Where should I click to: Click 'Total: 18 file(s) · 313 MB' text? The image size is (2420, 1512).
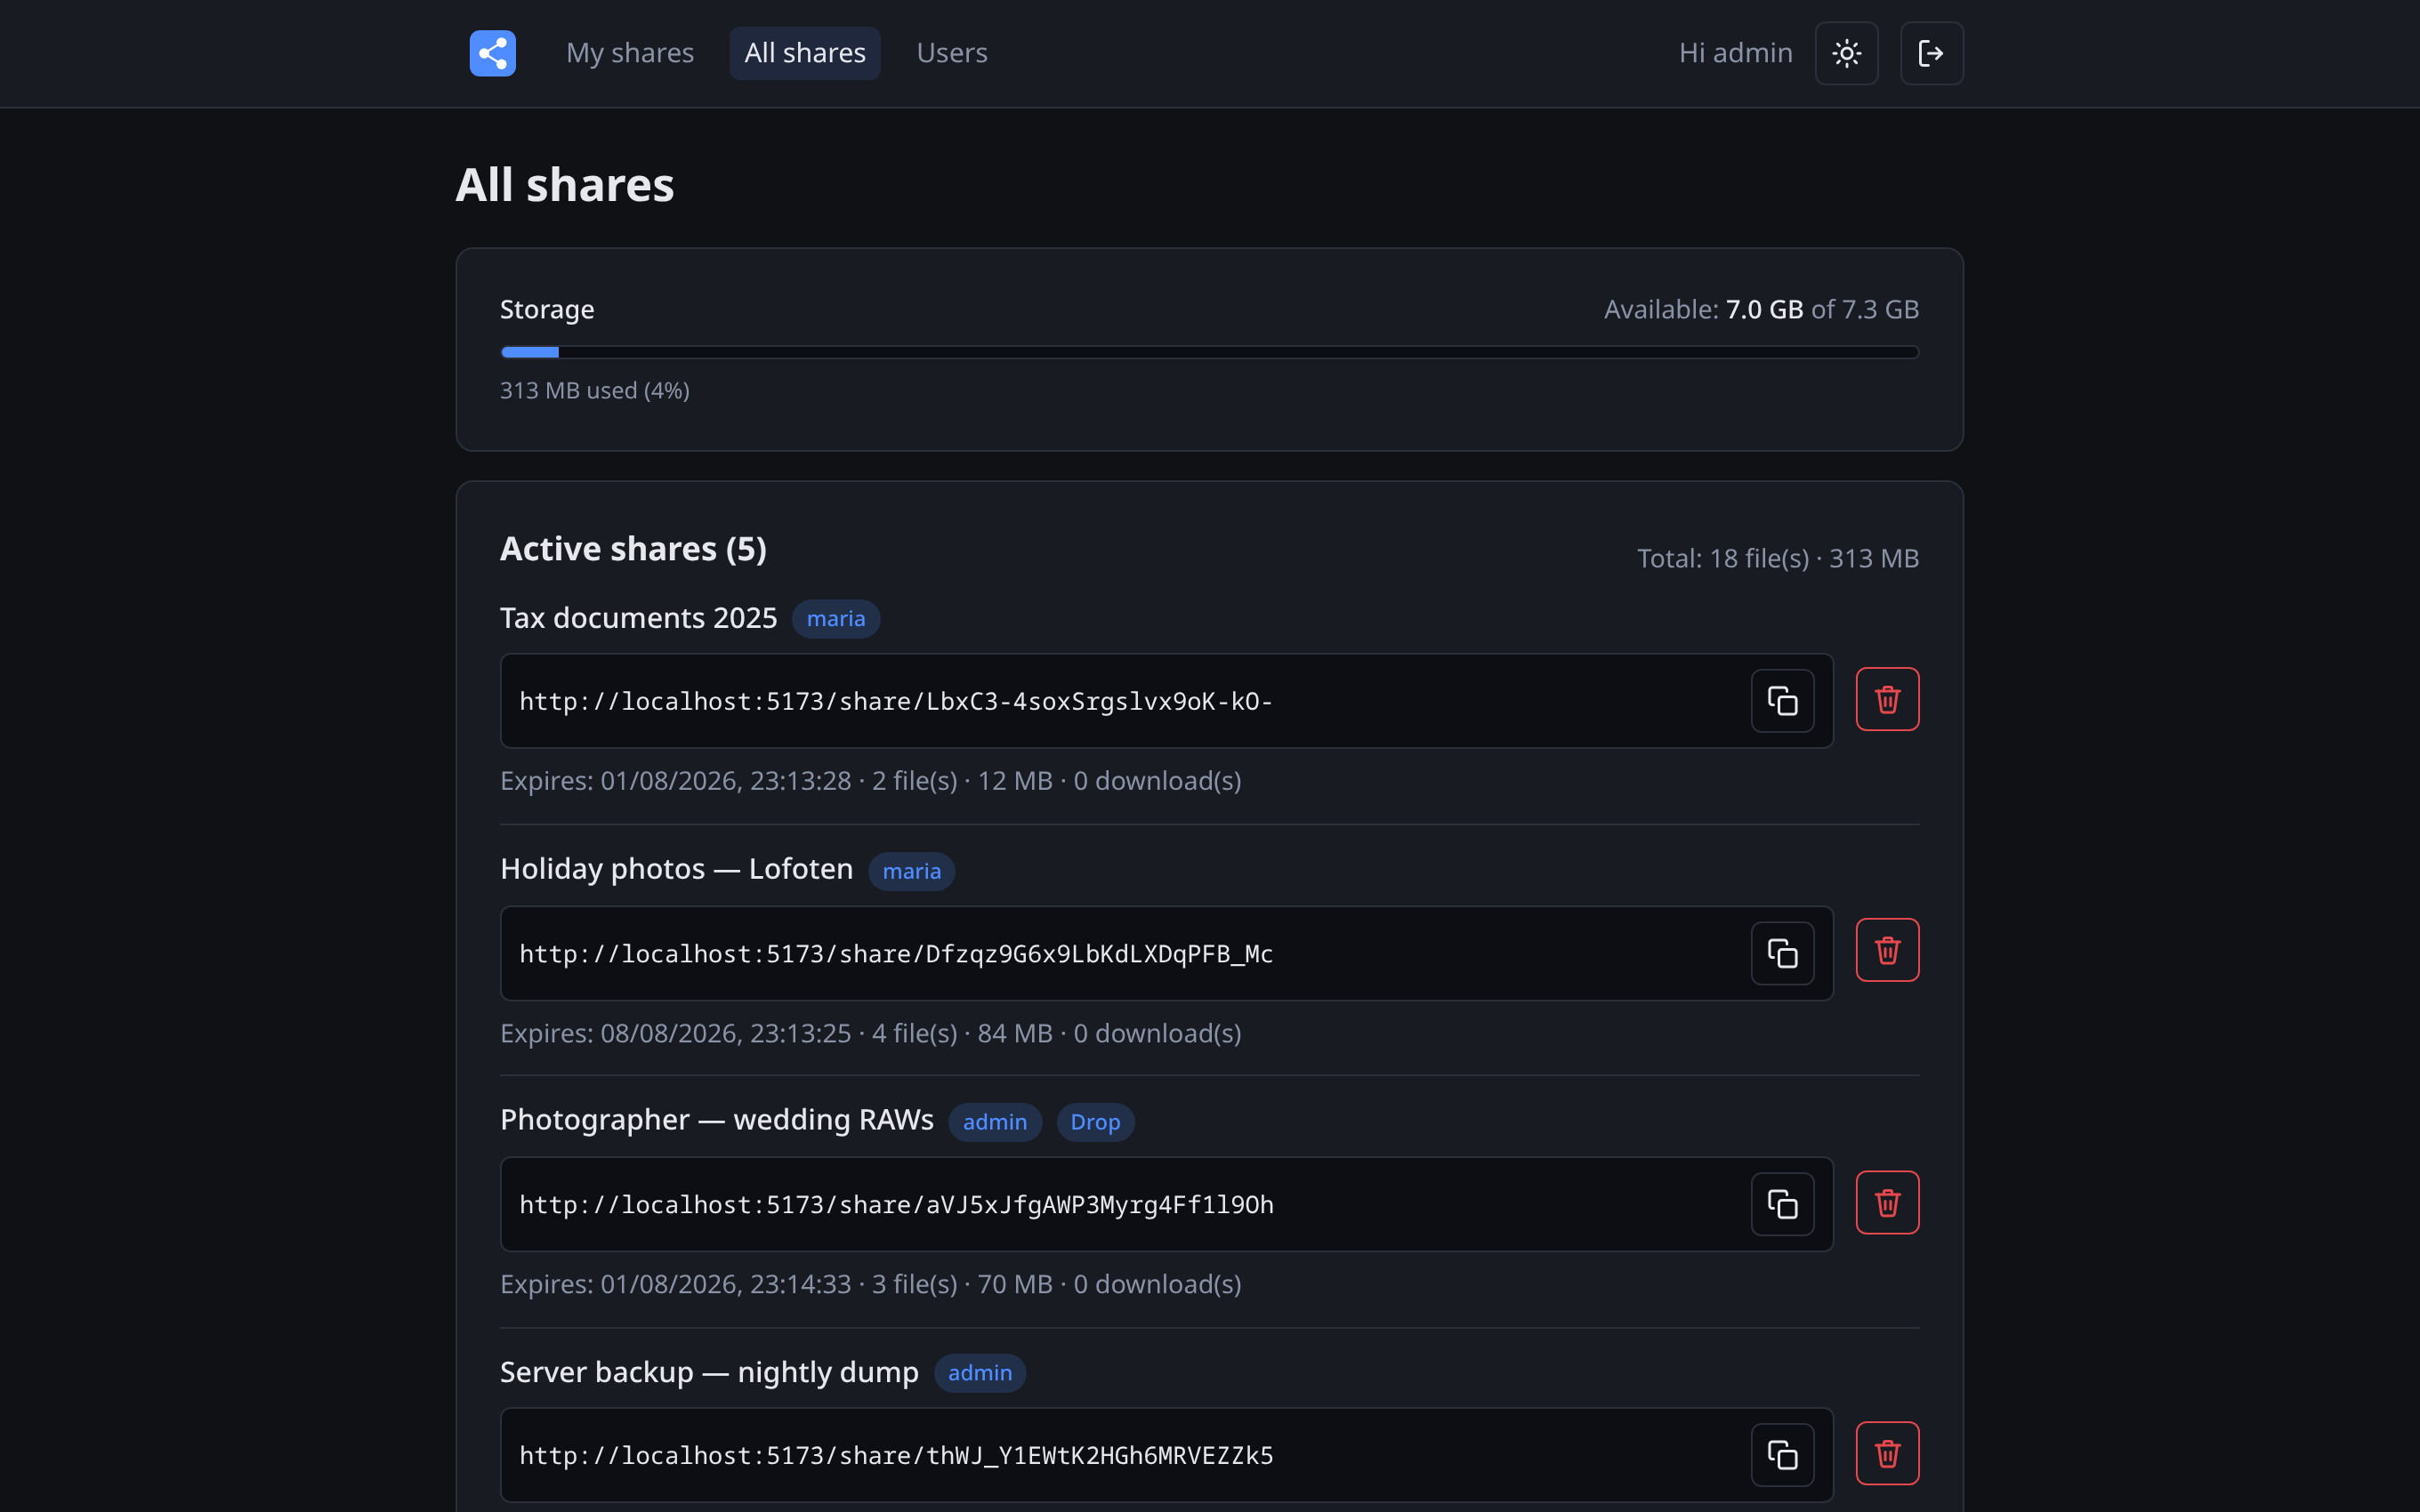click(1777, 558)
